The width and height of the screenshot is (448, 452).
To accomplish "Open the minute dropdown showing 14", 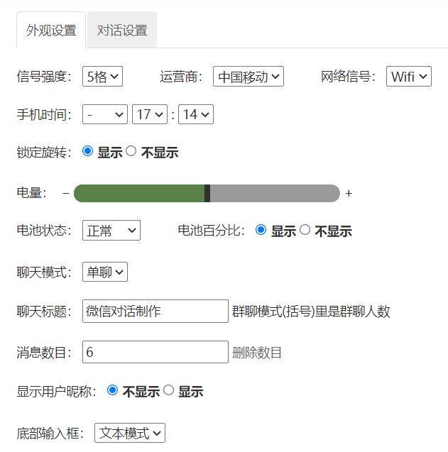I will point(196,114).
